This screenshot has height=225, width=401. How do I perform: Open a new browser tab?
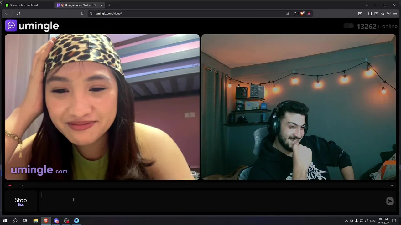pyautogui.click(x=109, y=5)
